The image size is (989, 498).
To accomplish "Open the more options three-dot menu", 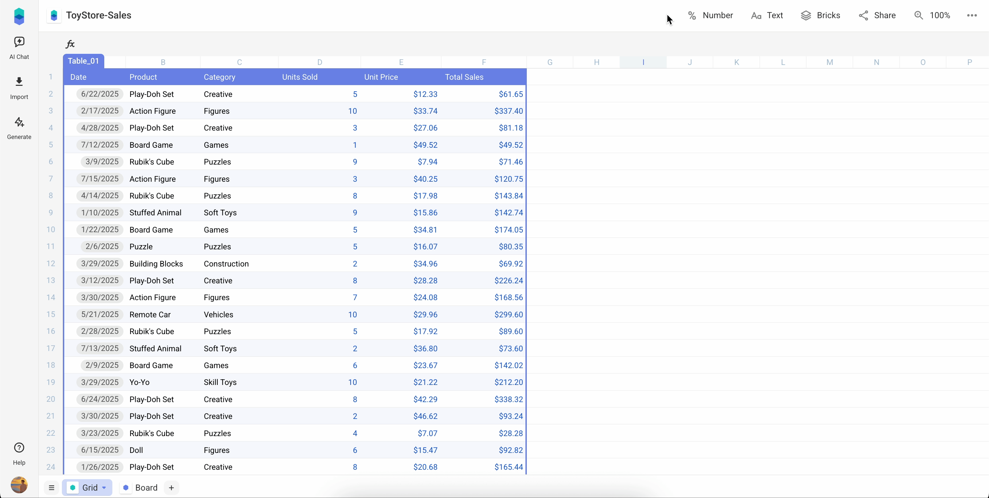I will [x=972, y=15].
